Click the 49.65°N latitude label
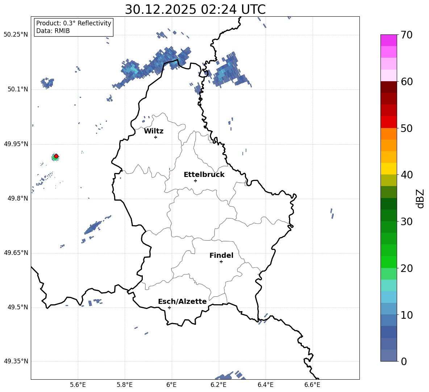Image resolution: width=429 pixels, height=392 pixels. (16, 253)
